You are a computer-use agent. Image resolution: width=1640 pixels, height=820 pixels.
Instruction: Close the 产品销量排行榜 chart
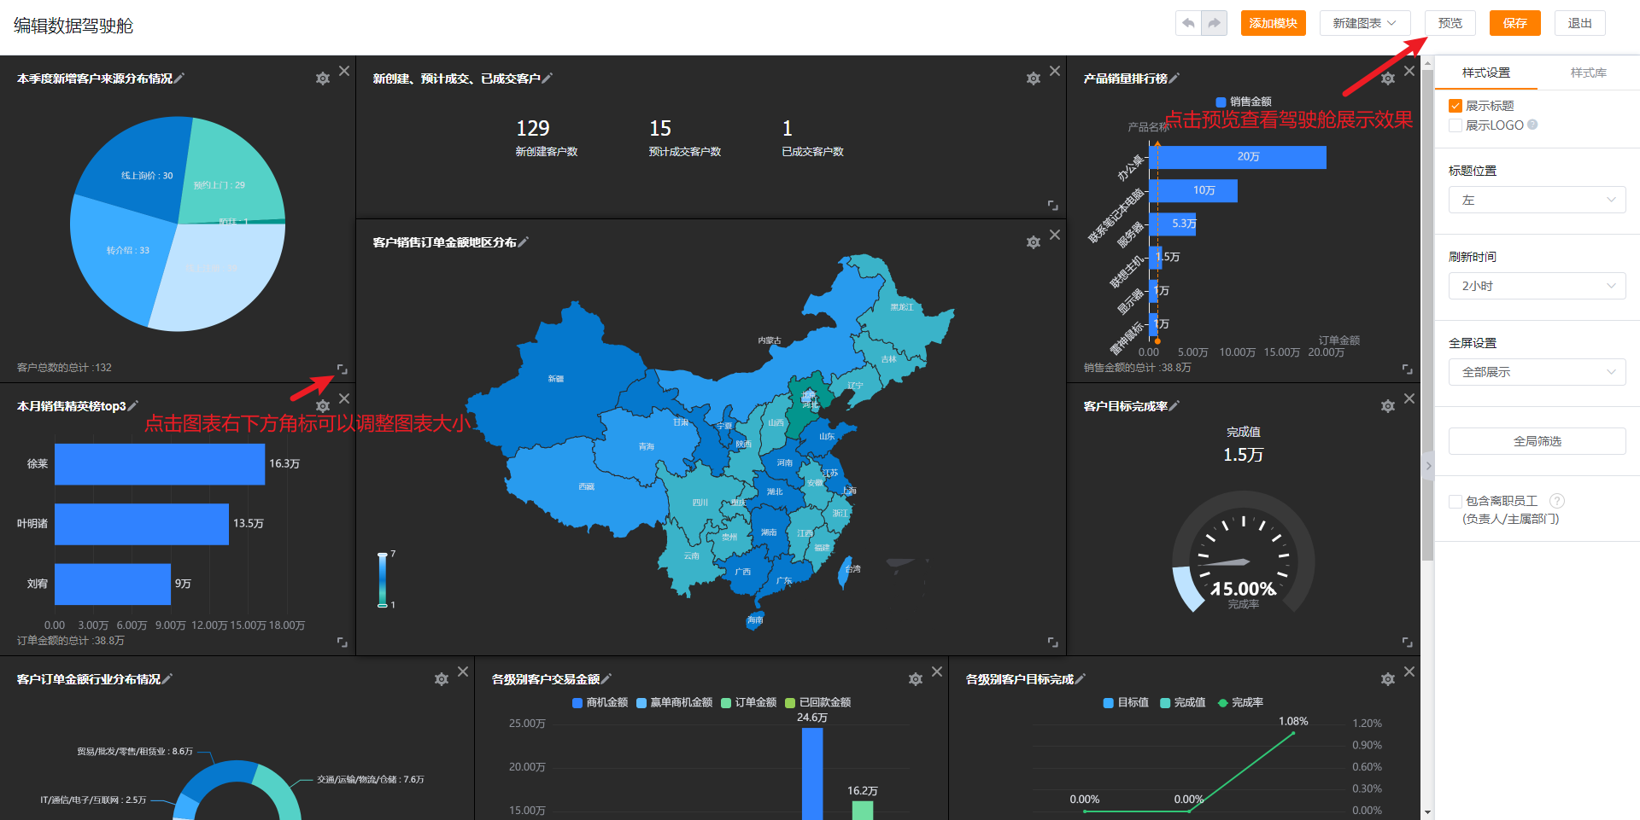coord(1409,71)
